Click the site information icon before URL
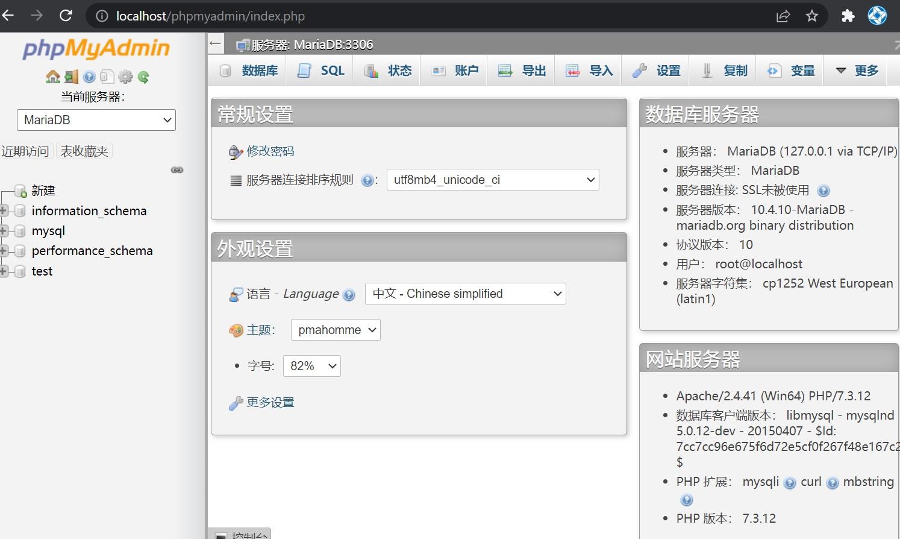 102,16
